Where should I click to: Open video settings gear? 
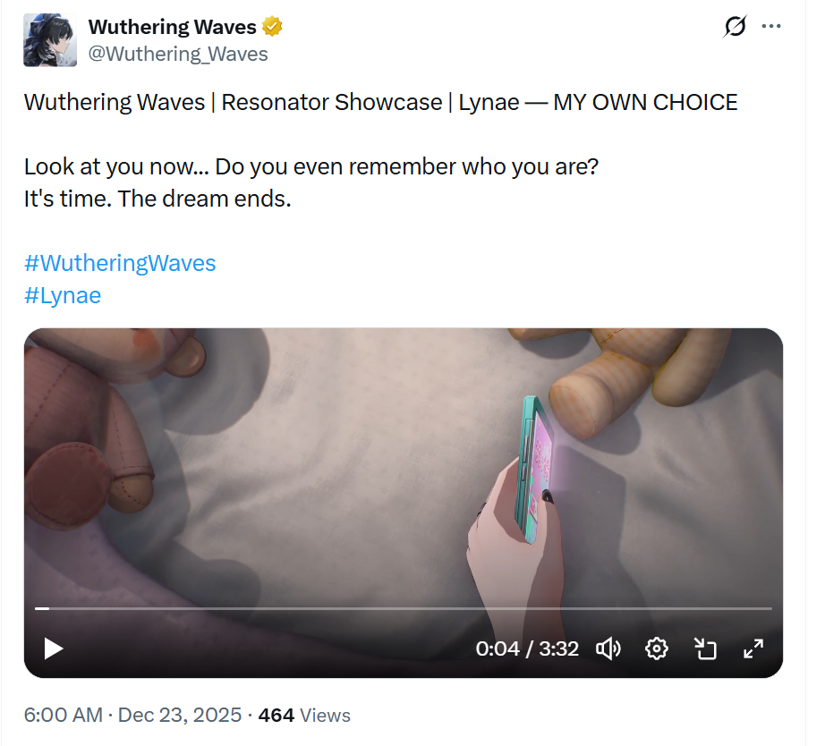657,649
